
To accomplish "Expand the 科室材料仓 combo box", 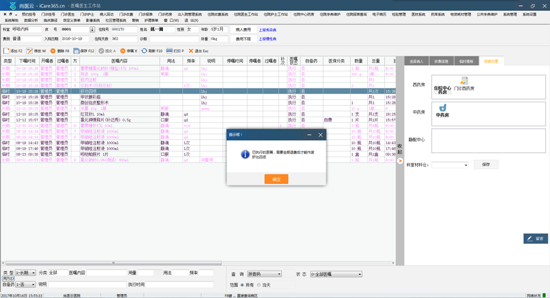I will pyautogui.click(x=450, y=165).
